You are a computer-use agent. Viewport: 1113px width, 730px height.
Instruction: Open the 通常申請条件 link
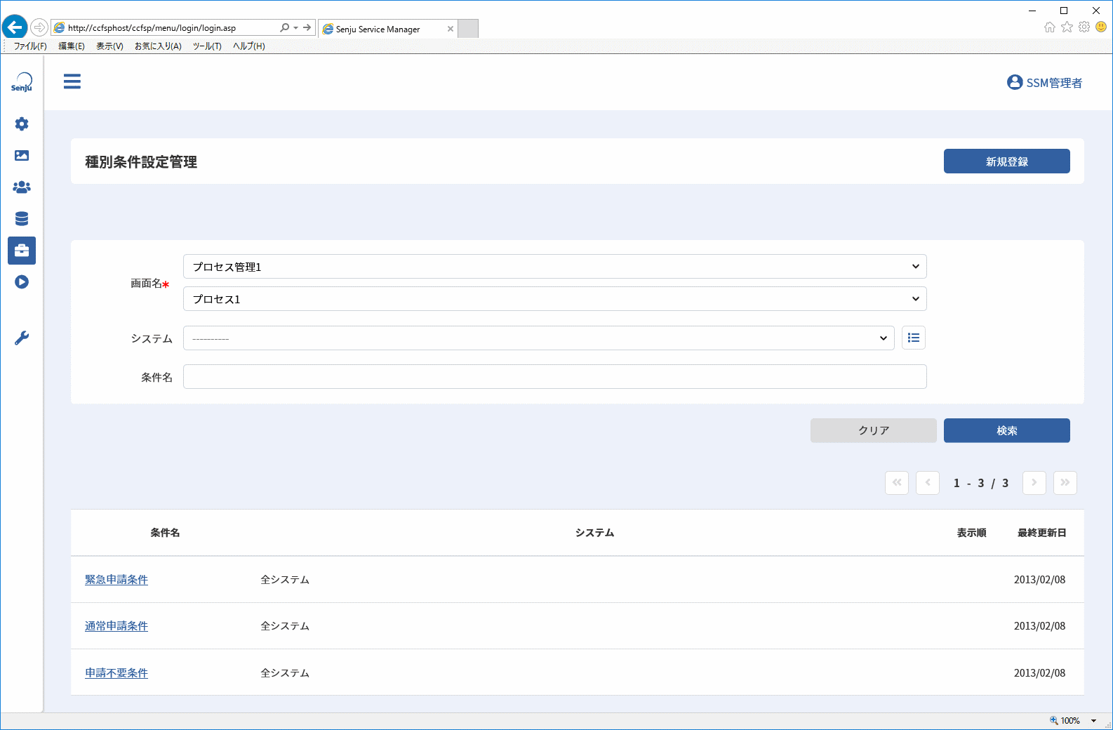point(116,626)
